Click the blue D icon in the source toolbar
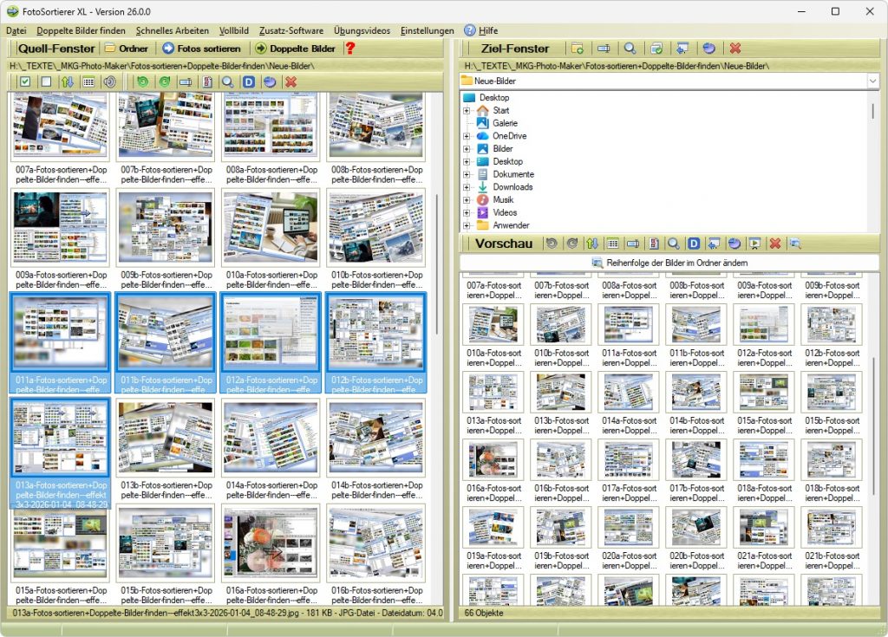The width and height of the screenshot is (888, 637). coord(248,81)
